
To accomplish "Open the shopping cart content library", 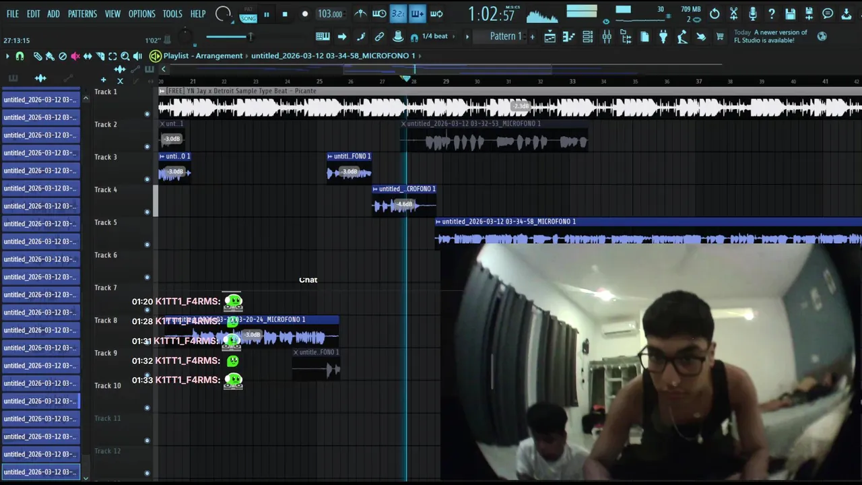I will tap(720, 37).
